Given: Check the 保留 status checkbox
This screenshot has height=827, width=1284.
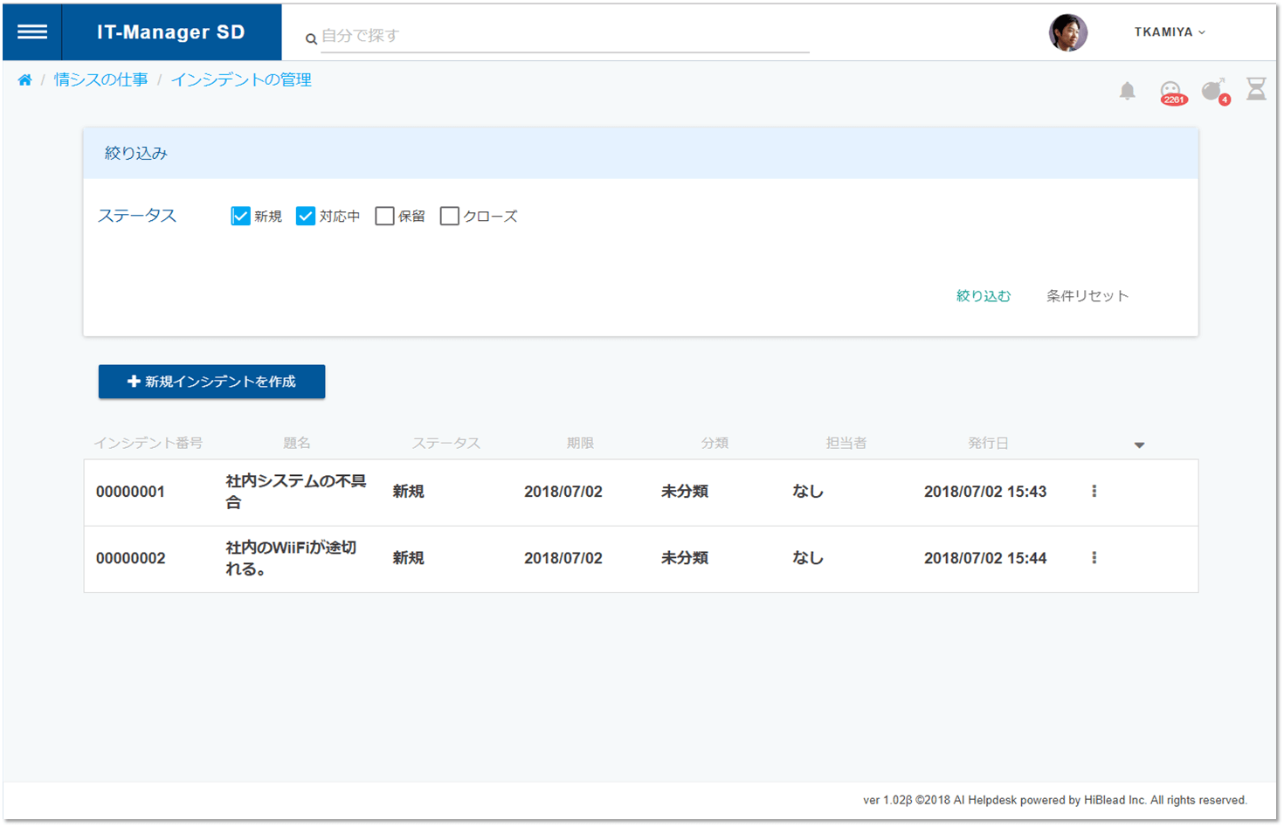Looking at the screenshot, I should click(x=384, y=216).
